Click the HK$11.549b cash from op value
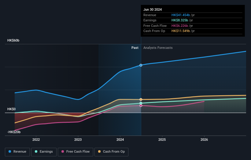 click(181, 31)
